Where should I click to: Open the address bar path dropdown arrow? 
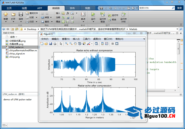pyautogui.click(x=177, y=29)
